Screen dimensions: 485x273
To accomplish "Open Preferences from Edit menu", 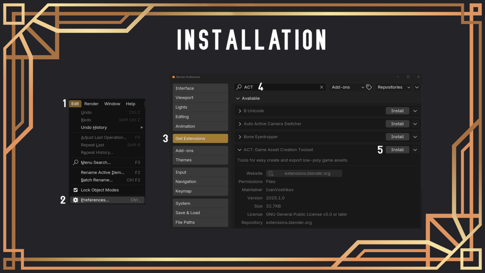I will tap(107, 200).
